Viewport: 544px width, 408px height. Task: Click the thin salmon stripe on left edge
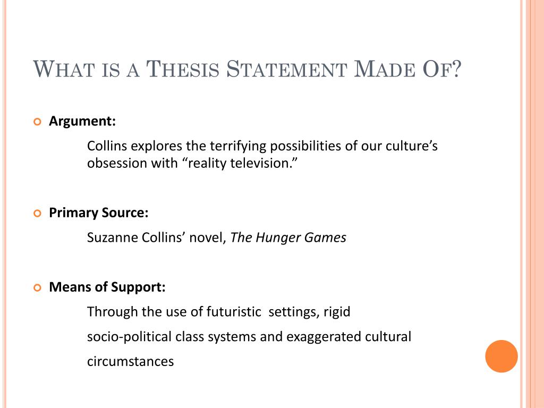[x=5, y=204]
